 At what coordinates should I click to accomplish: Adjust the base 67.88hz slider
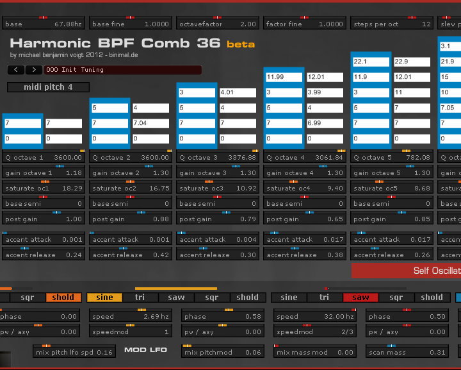pyautogui.click(x=44, y=23)
